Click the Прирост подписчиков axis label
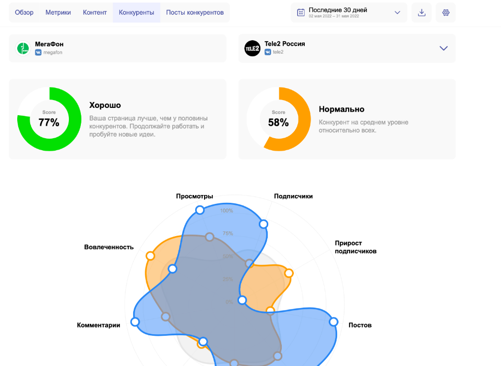The height and width of the screenshot is (366, 501). pos(355,247)
